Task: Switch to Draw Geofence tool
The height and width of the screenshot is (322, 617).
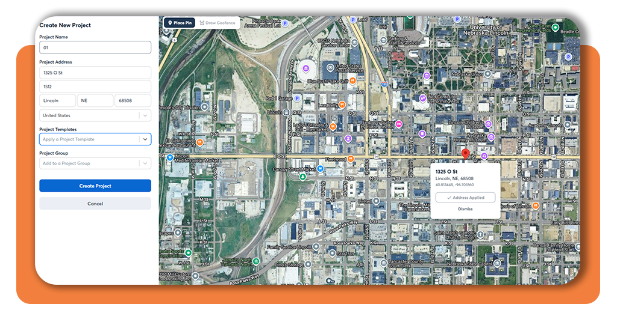Action: click(217, 23)
